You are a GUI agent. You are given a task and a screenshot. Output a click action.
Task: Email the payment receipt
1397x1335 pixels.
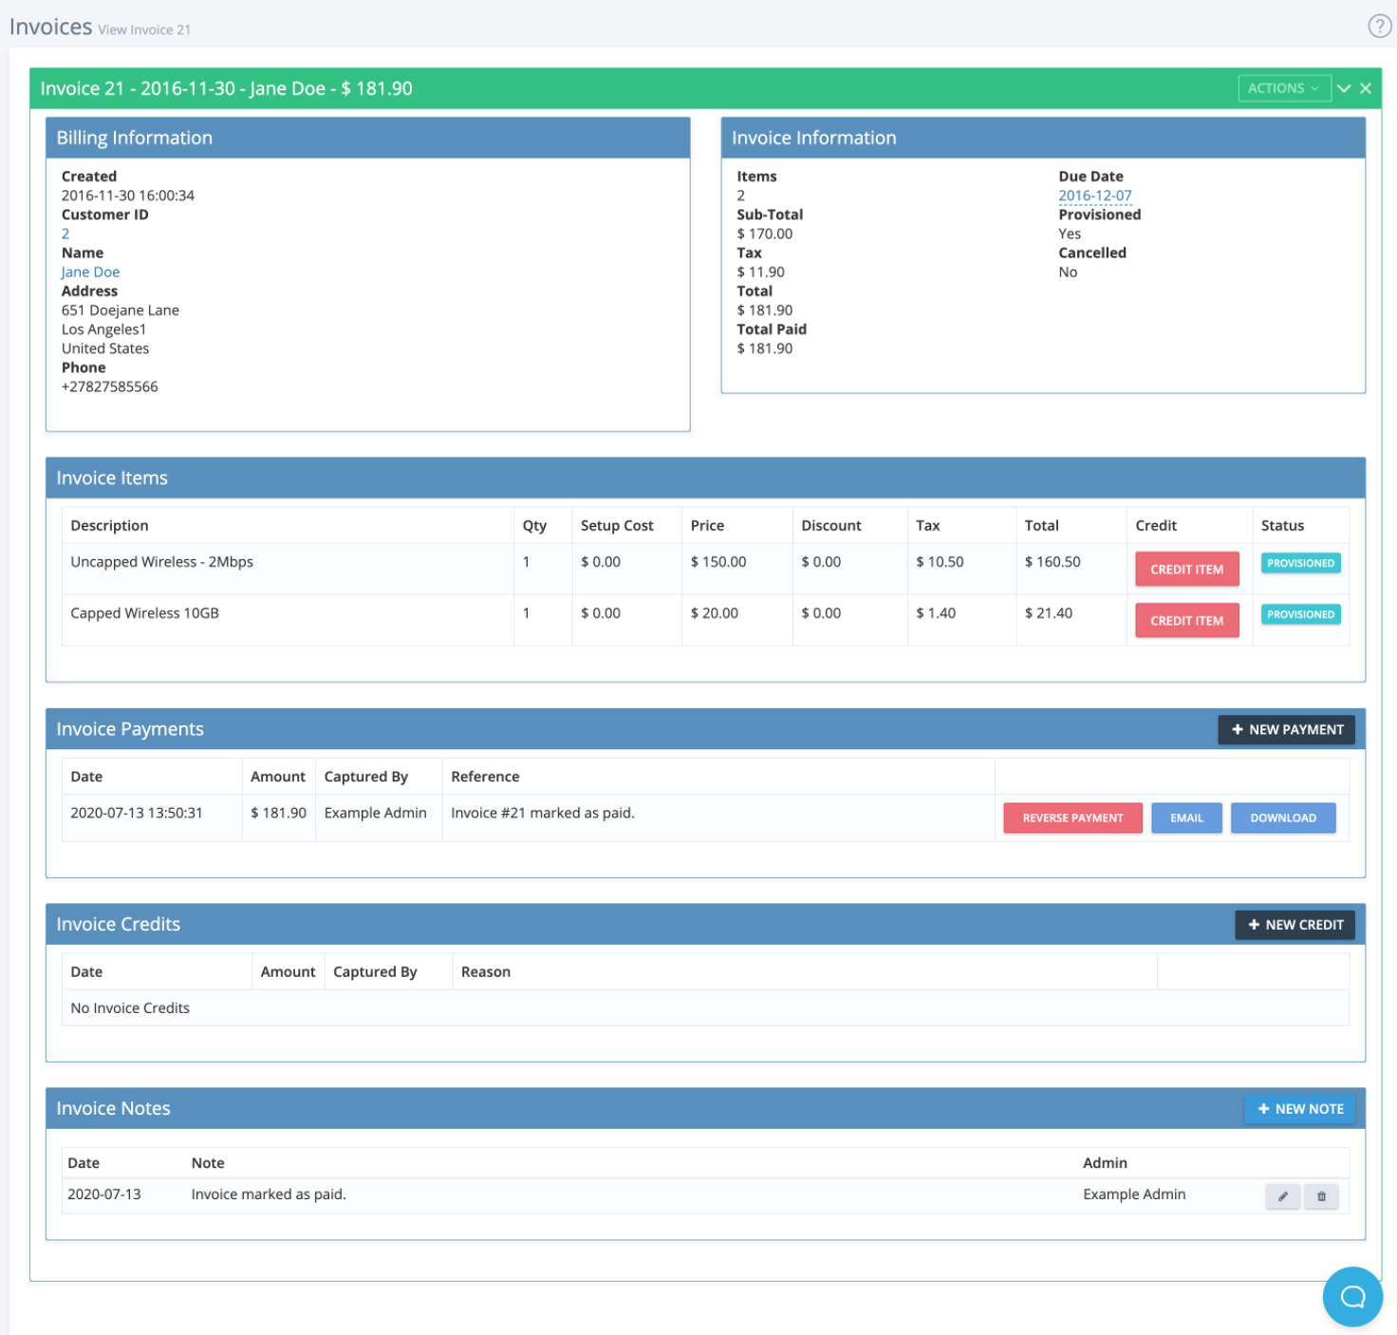(x=1186, y=818)
